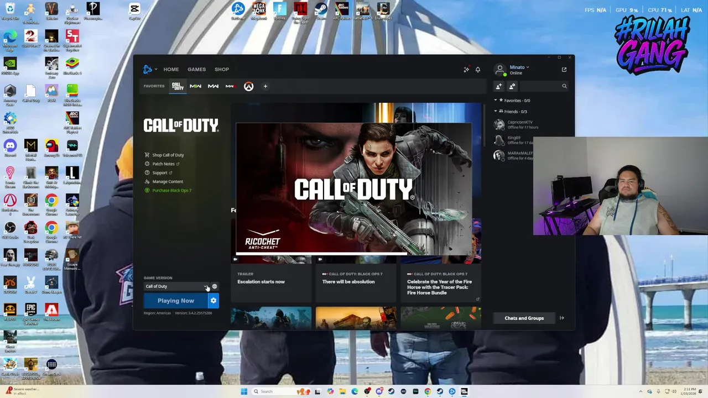Open Epic Games Launcher shortcut

[31, 312]
